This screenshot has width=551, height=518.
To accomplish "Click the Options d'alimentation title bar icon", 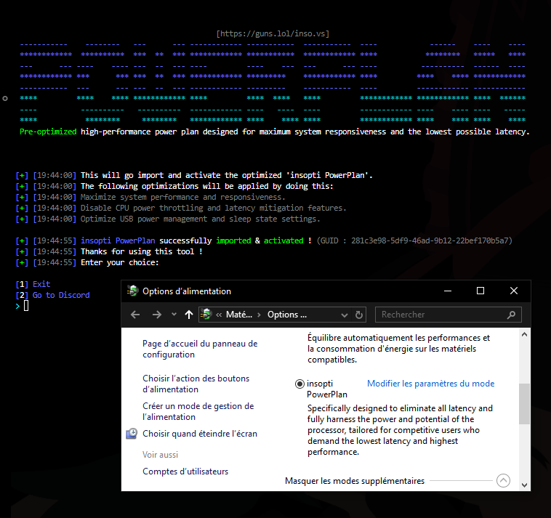I will (x=132, y=291).
